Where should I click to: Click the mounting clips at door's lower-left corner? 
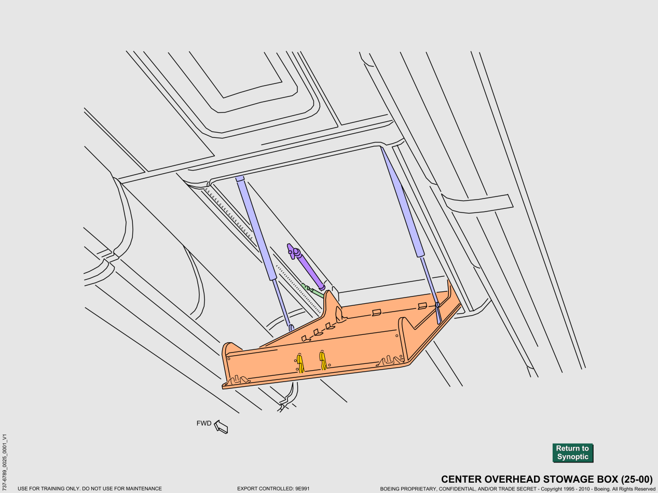point(237,381)
